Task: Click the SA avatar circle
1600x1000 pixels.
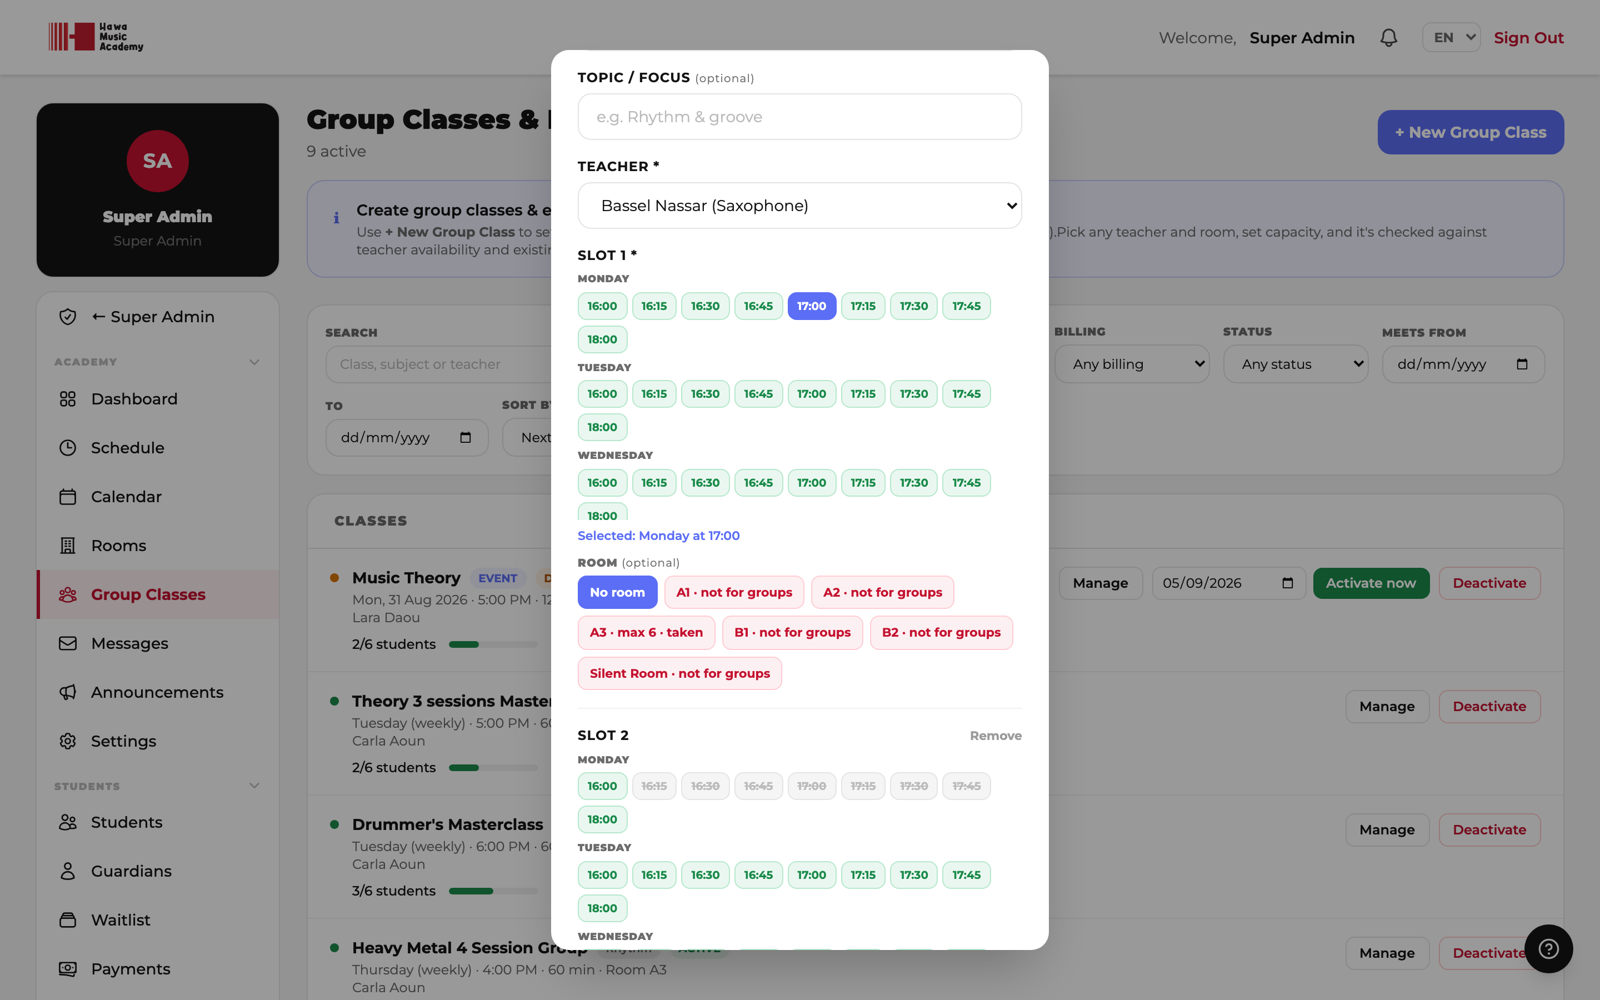Action: [x=157, y=161]
